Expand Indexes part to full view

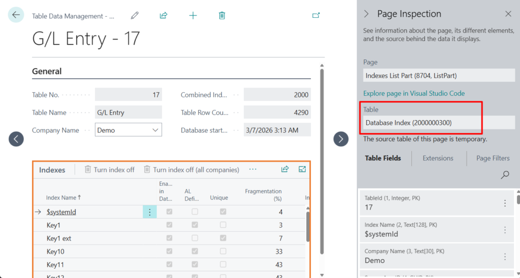click(303, 169)
